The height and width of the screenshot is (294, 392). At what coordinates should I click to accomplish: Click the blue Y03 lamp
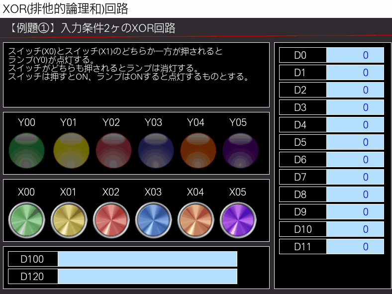(156, 151)
